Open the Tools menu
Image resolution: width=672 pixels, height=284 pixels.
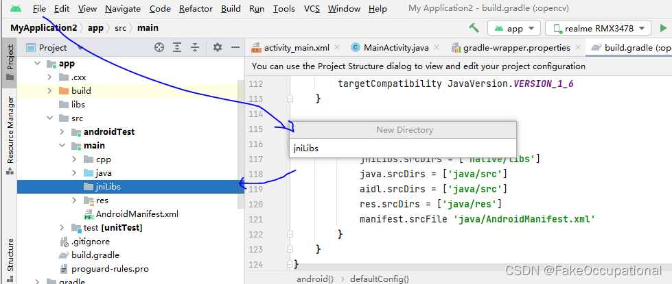tap(283, 8)
